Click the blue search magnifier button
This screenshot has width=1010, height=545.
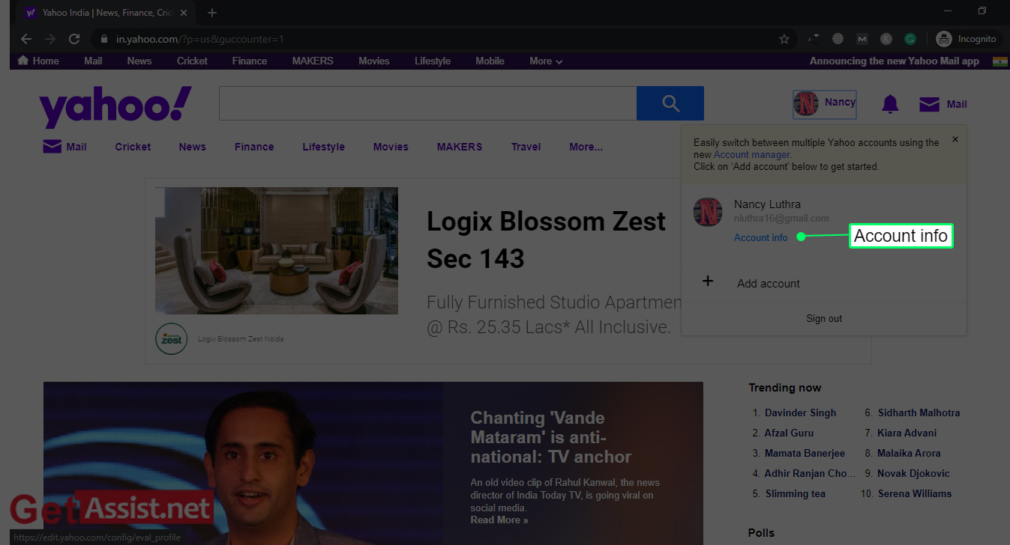(670, 103)
